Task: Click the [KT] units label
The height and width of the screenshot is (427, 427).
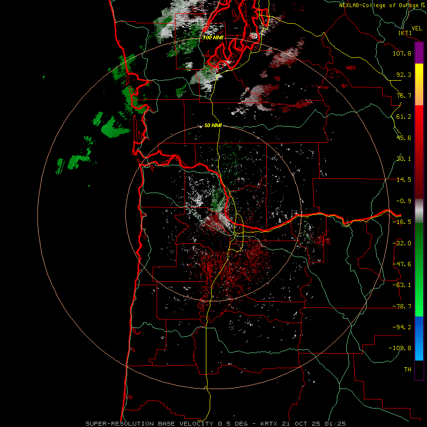Action: click(x=405, y=33)
